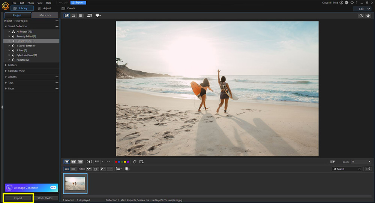Viewport: 375px width, 203px height.
Task: Add a new tag with plus
Action: pyautogui.click(x=57, y=83)
